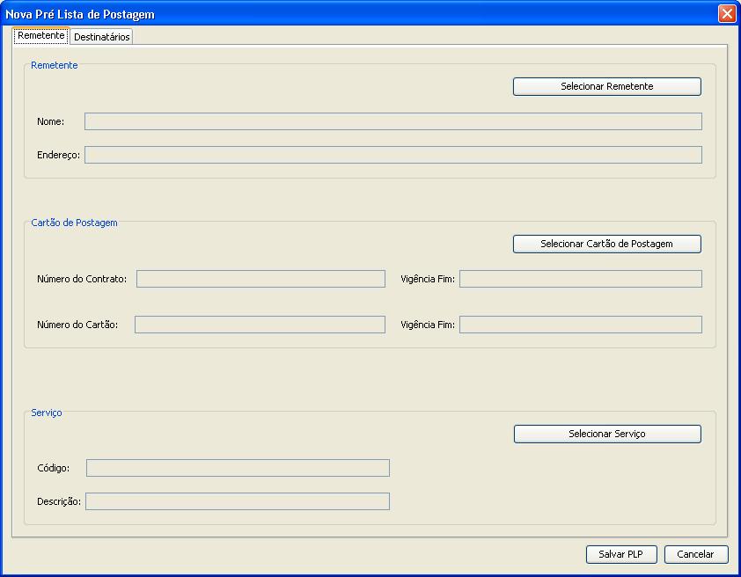Open sender selection via Selecionar Remetente
This screenshot has height=577, width=741.
[606, 86]
